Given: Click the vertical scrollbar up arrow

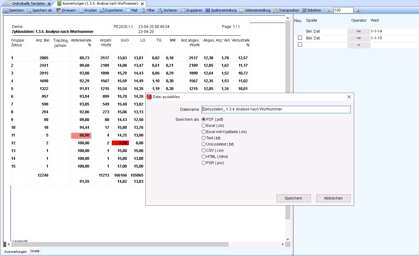Looking at the screenshot, I should [288, 18].
